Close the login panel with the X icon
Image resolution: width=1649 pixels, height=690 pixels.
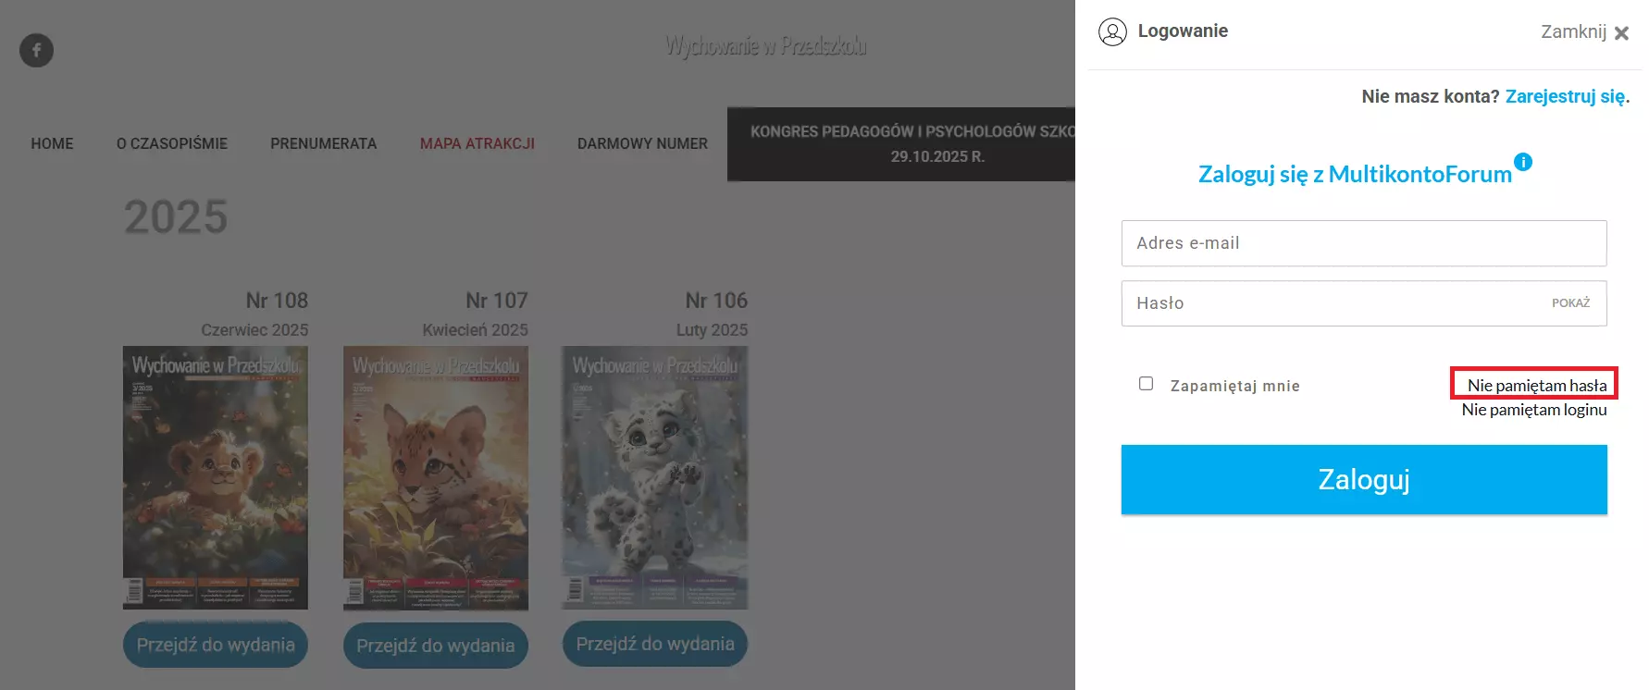(1621, 33)
